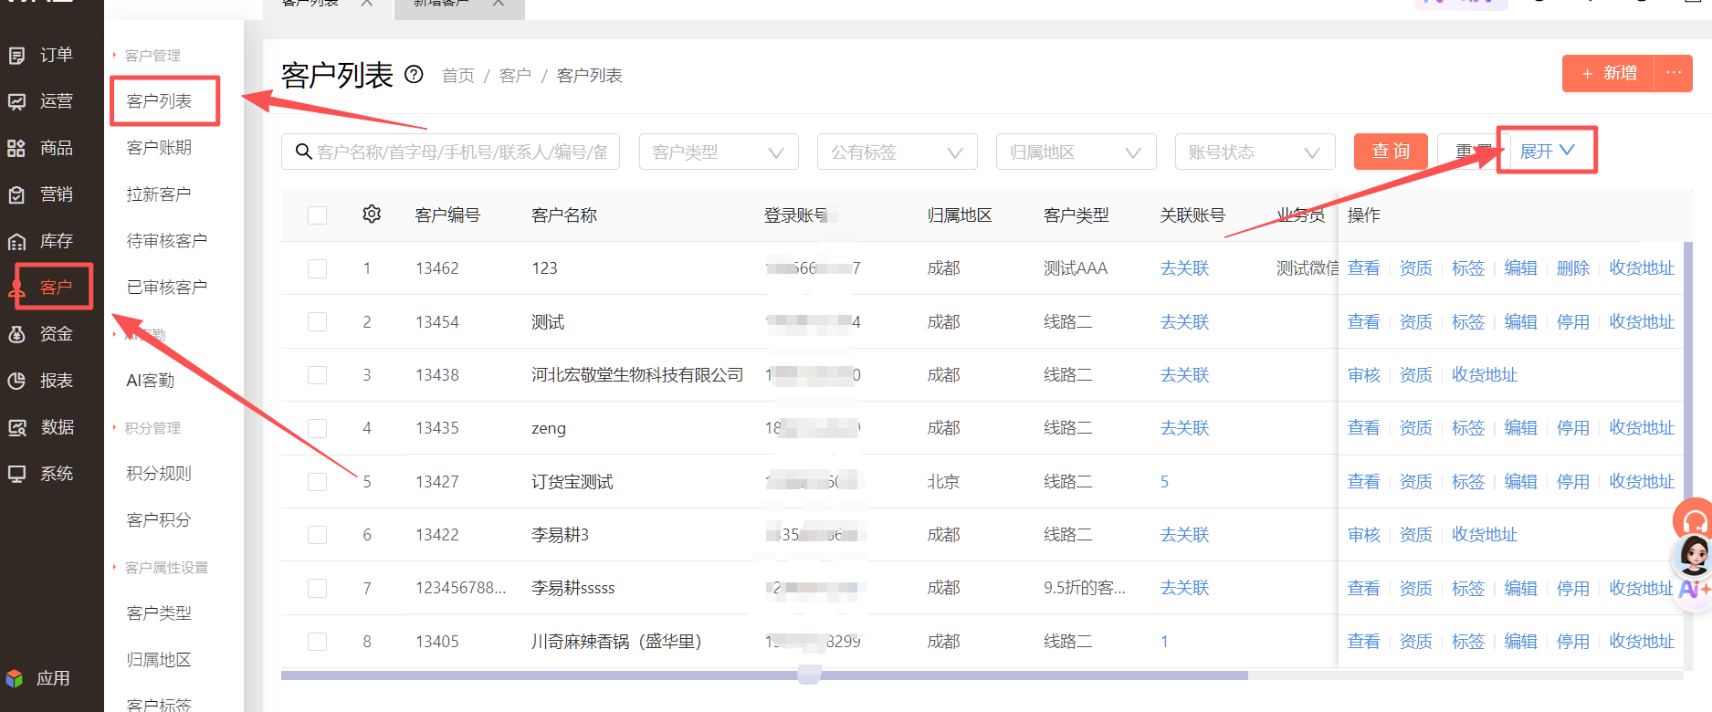Toggle the select-all checkbox in table header
The width and height of the screenshot is (1712, 712).
click(318, 215)
